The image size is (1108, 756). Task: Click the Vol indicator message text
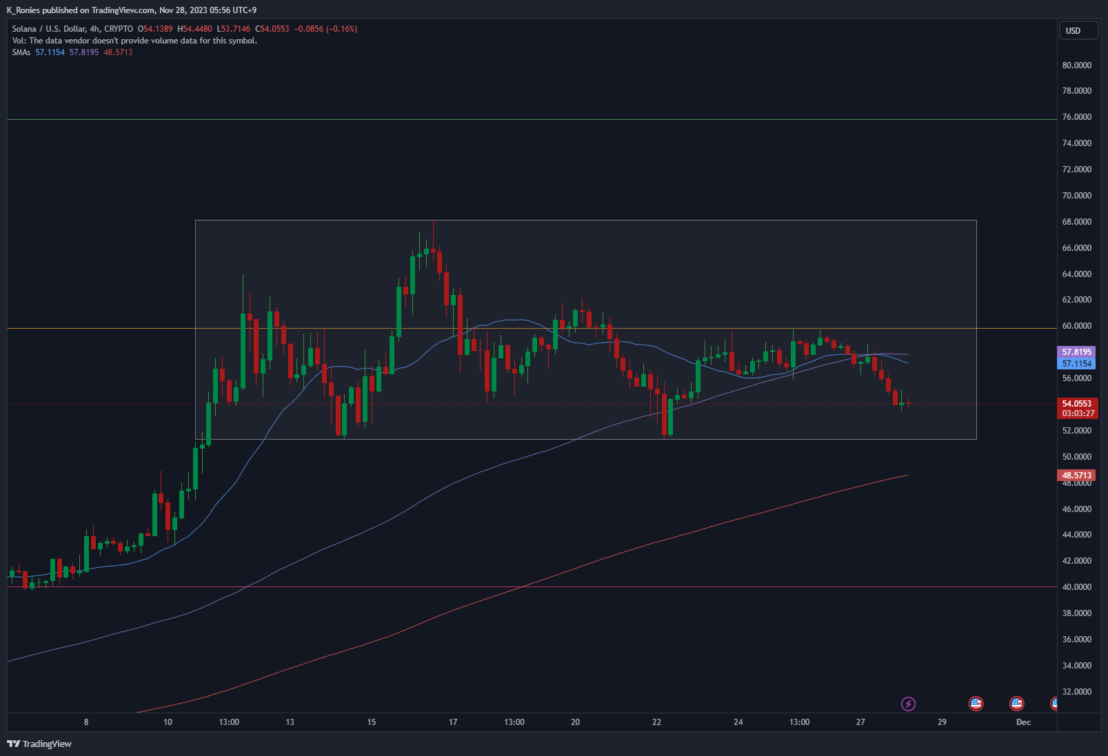(134, 41)
